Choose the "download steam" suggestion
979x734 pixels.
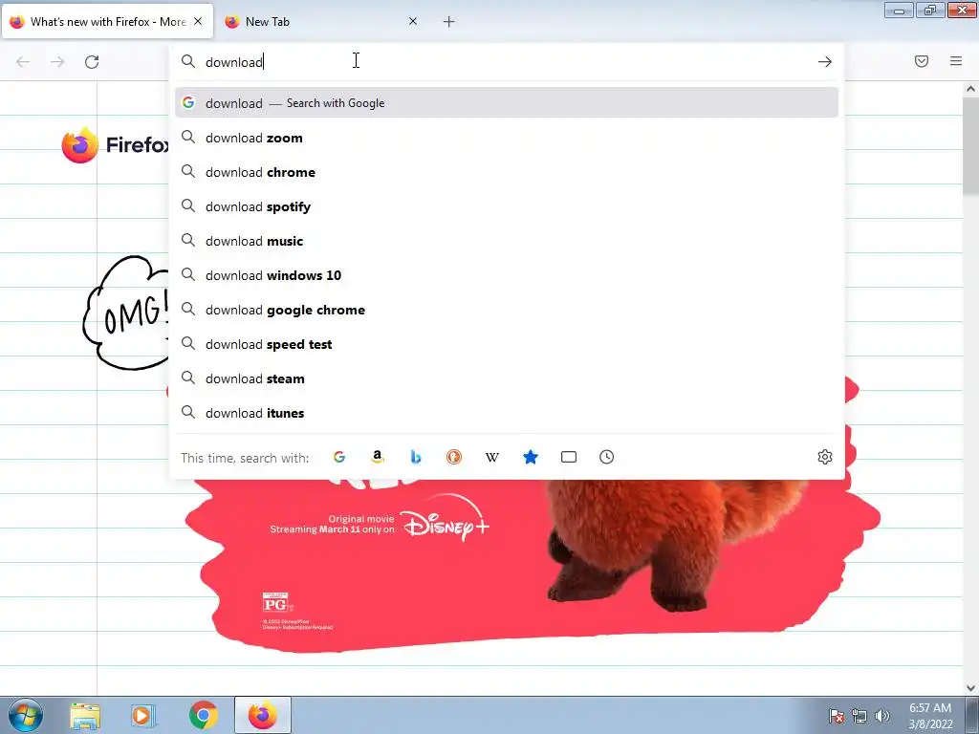coord(507,378)
